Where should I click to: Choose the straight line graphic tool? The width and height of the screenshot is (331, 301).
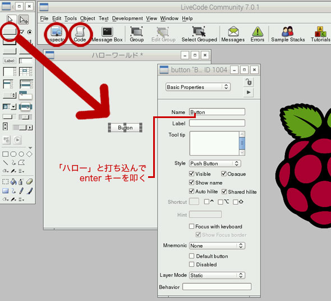tap(6, 162)
